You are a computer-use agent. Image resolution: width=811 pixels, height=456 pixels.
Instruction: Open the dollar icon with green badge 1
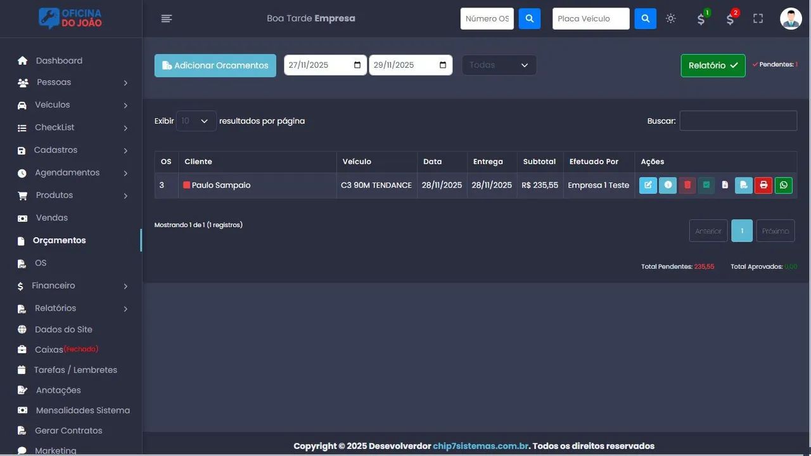[x=701, y=18]
